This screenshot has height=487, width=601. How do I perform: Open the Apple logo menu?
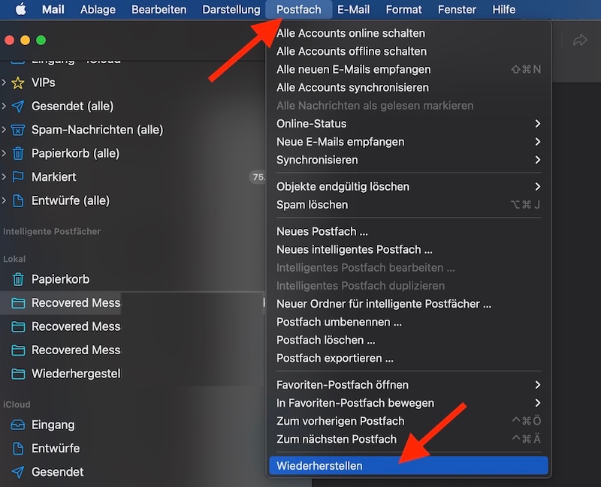coord(20,10)
